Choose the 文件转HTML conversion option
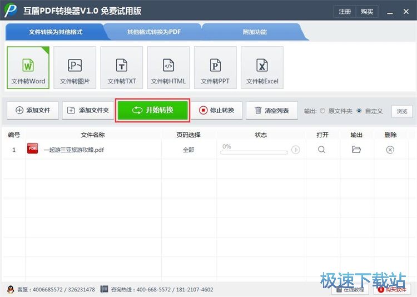Viewport: 417px width, 297px height. click(168, 68)
